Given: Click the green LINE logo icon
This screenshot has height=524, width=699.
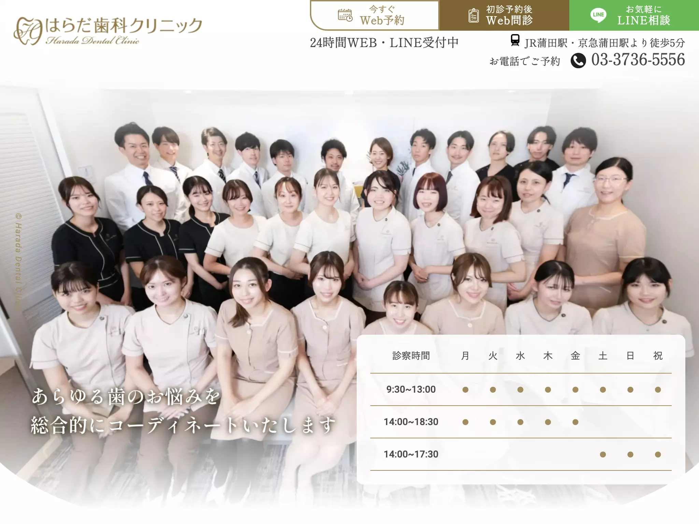Looking at the screenshot, I should (x=598, y=15).
